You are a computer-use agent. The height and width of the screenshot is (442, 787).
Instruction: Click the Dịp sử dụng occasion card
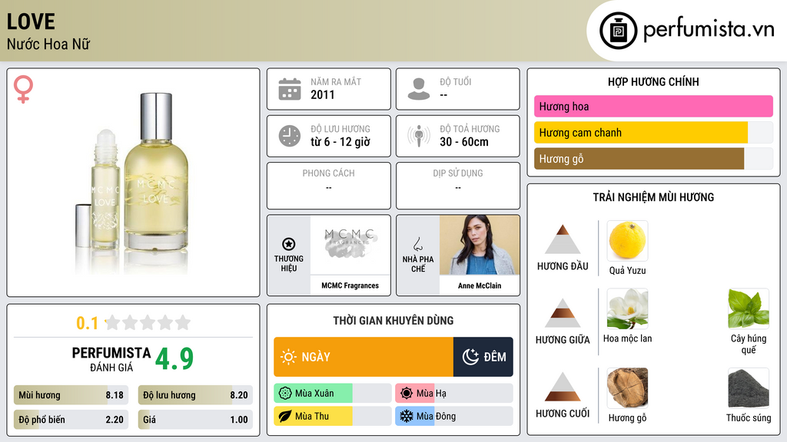pos(458,186)
